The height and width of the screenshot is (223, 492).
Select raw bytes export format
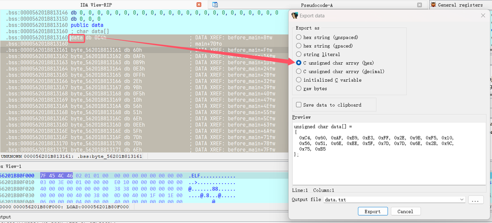299,89
